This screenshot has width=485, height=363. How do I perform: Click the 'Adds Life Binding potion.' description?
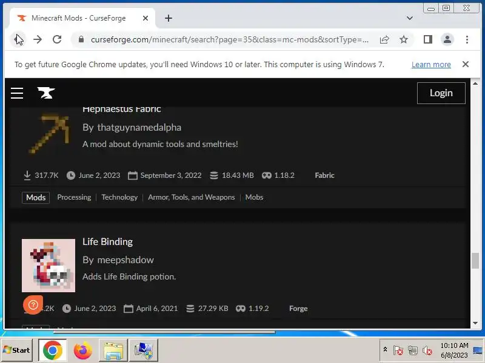[x=129, y=276]
